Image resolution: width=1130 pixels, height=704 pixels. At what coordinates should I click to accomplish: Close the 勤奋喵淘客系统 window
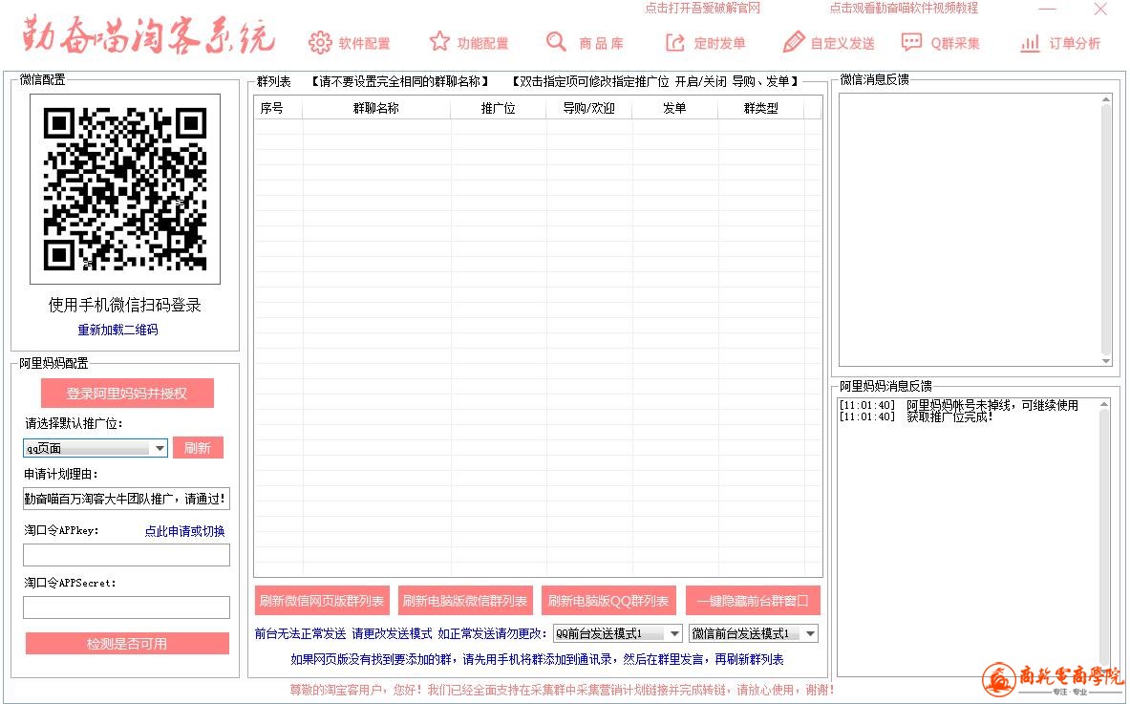(1100, 9)
